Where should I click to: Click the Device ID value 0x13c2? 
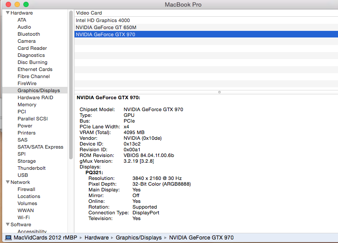[132, 144]
